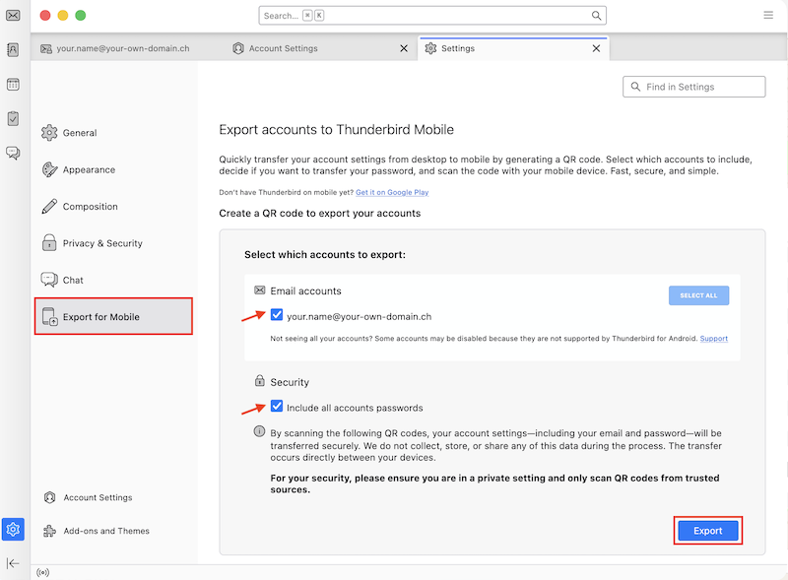
Task: Toggle Include all accounts passwords checkbox
Action: 277,406
